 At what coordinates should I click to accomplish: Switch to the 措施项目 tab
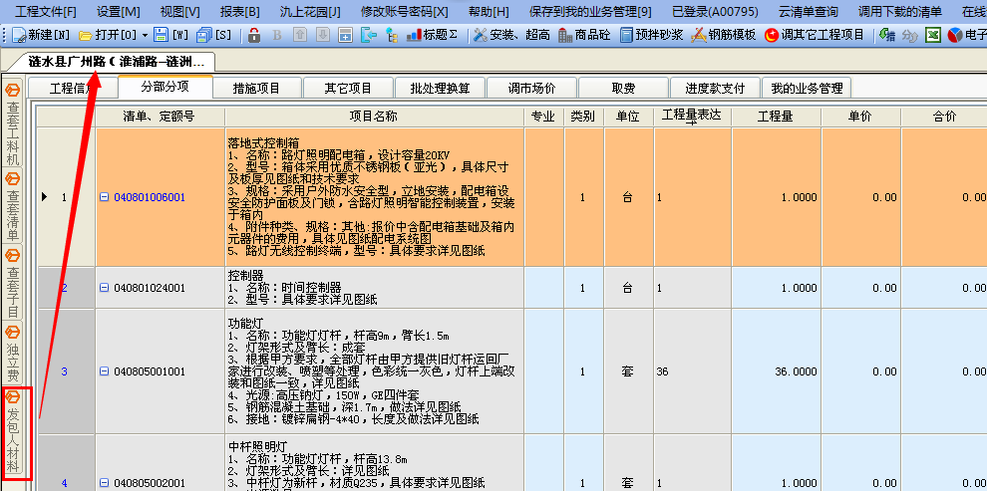point(256,88)
